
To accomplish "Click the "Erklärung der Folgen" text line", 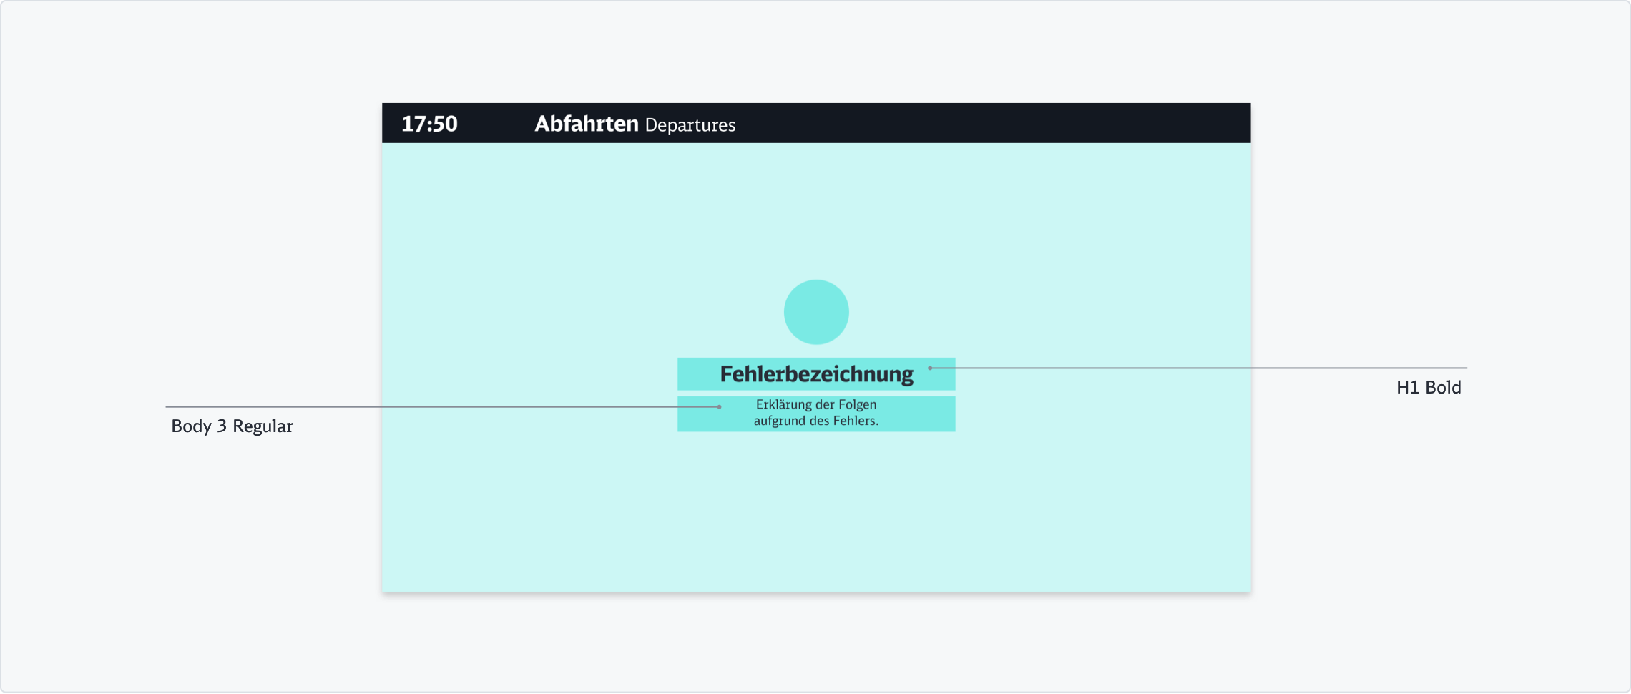I will point(815,404).
